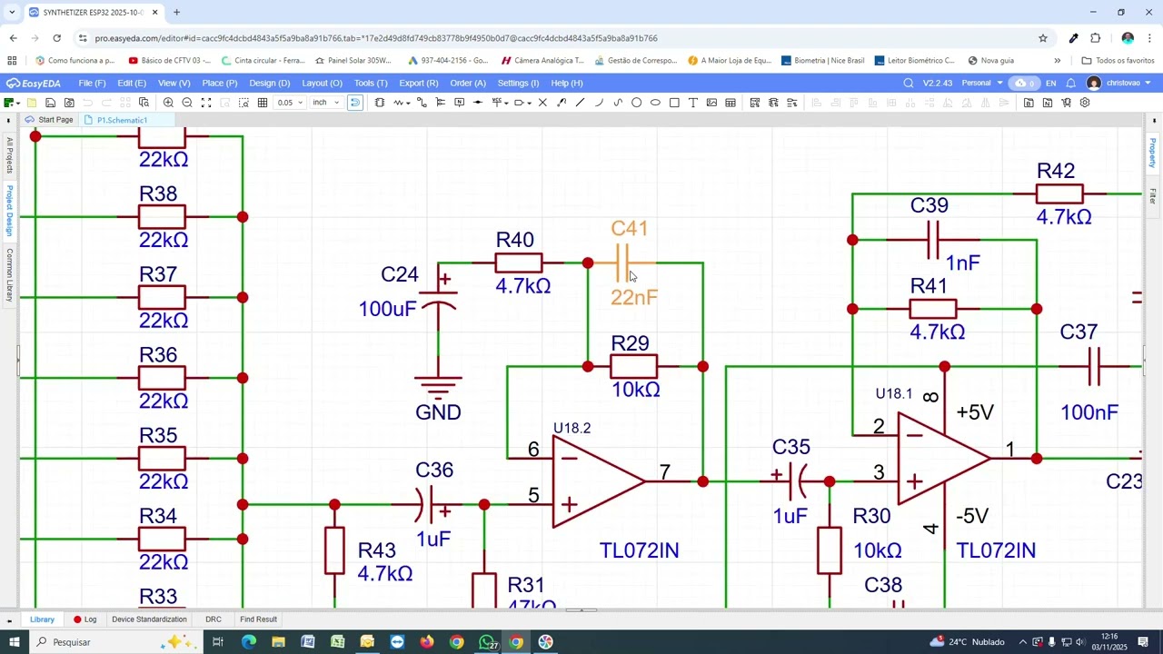
Task: Open the All Projects side panel
Action: 9,154
